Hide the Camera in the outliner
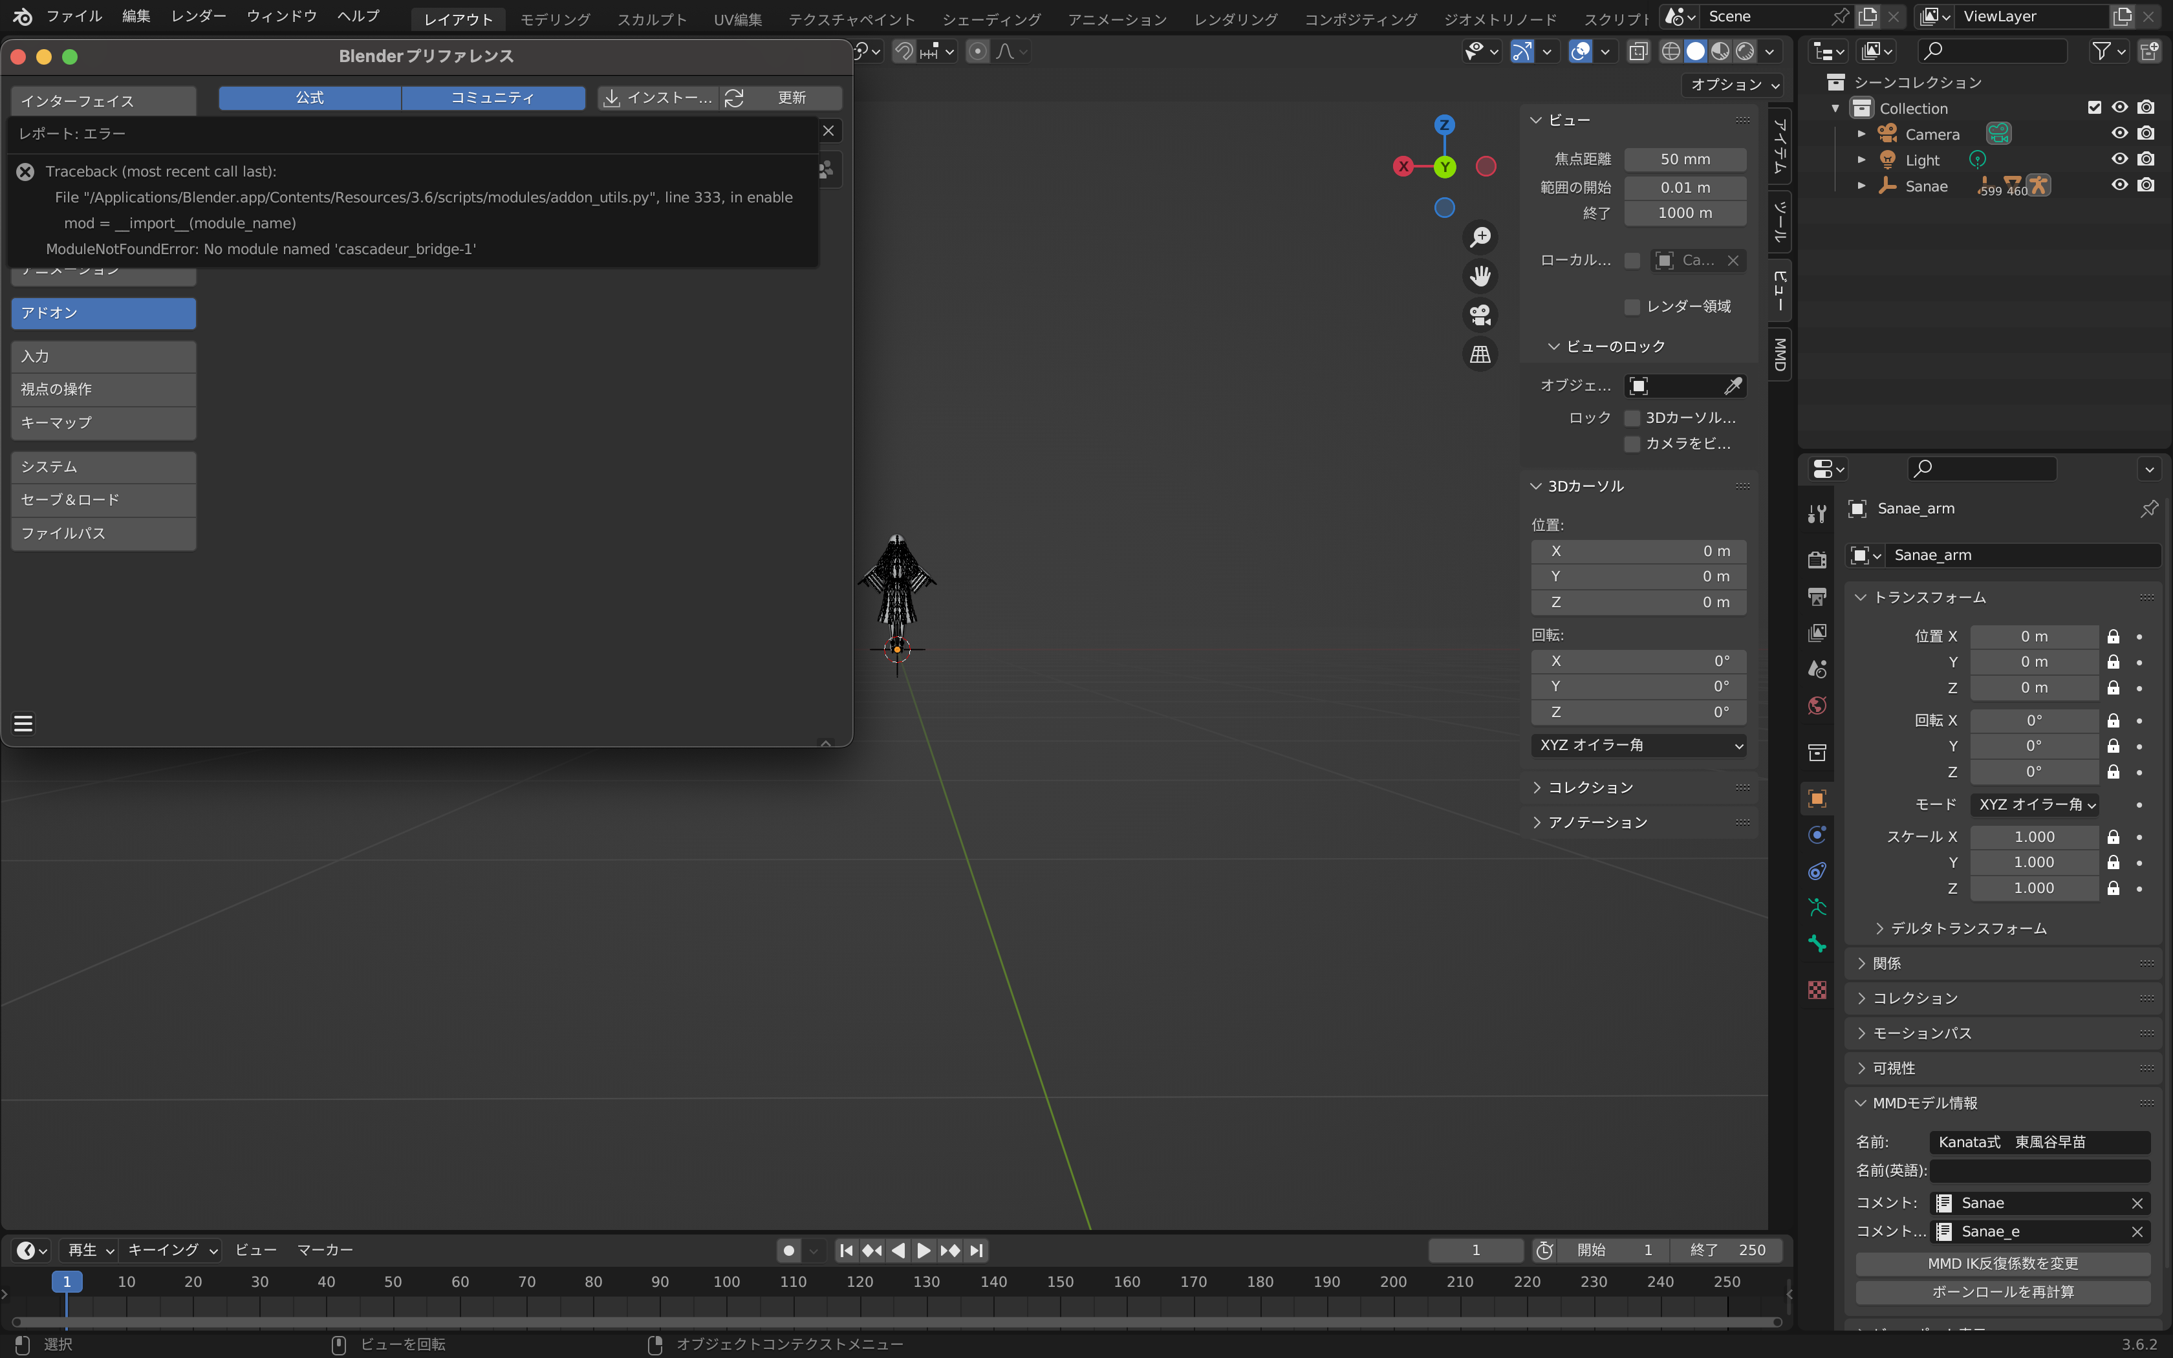 coord(2119,134)
